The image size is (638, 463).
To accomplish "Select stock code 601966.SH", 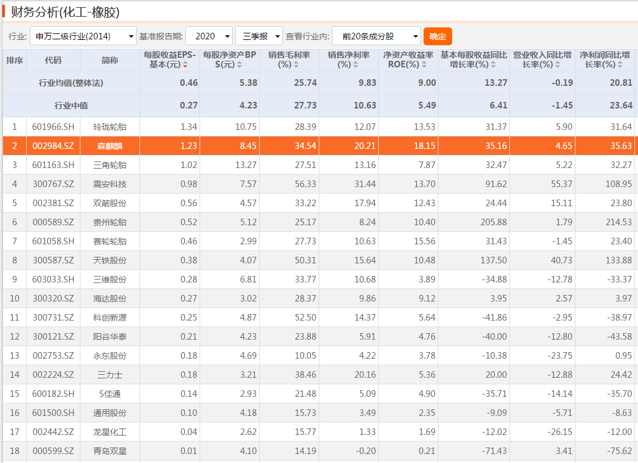I will pyautogui.click(x=53, y=127).
